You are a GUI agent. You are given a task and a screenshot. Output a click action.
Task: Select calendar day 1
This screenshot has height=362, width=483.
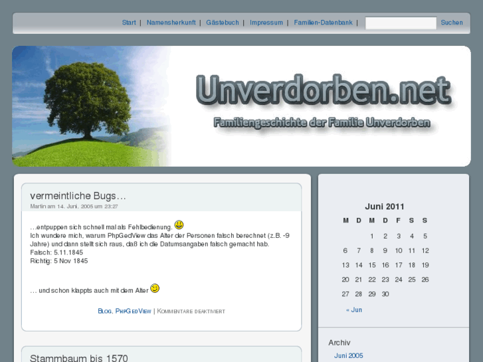click(x=372, y=236)
